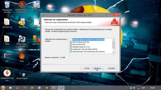The image size is (161, 90).
Task: Show hidden tray icons arrow
Action: coord(127,88)
